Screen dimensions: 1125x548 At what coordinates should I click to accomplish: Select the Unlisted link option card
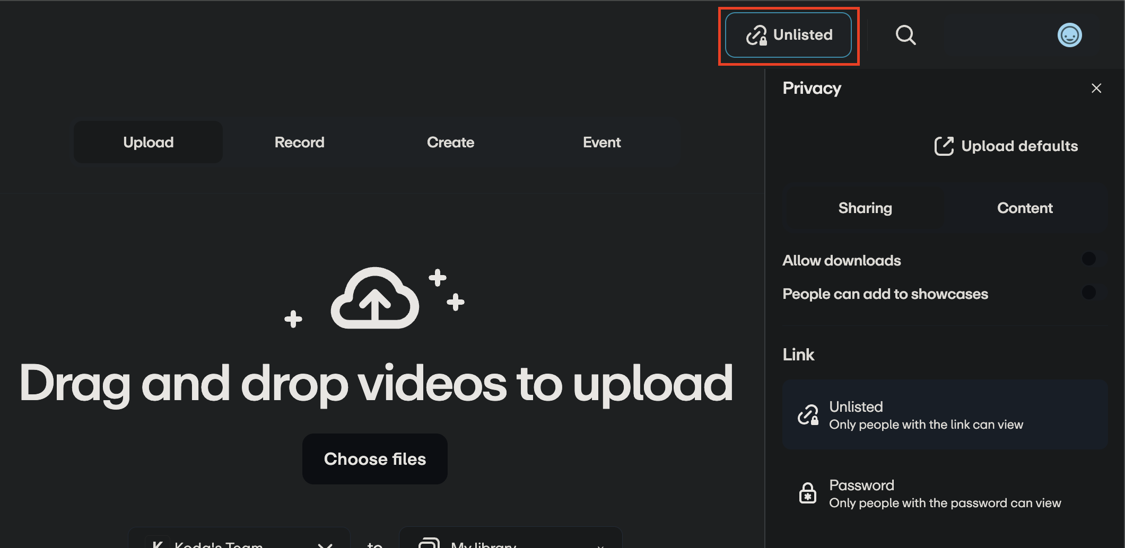(945, 415)
